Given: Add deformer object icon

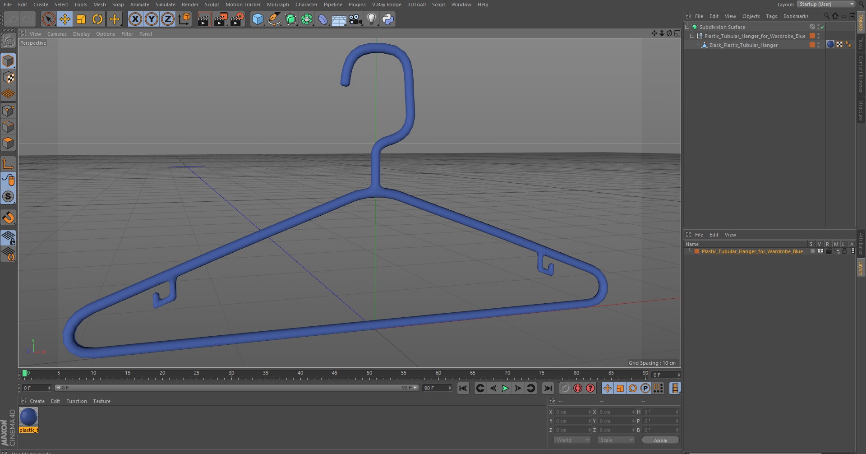Looking at the screenshot, I should tap(323, 19).
